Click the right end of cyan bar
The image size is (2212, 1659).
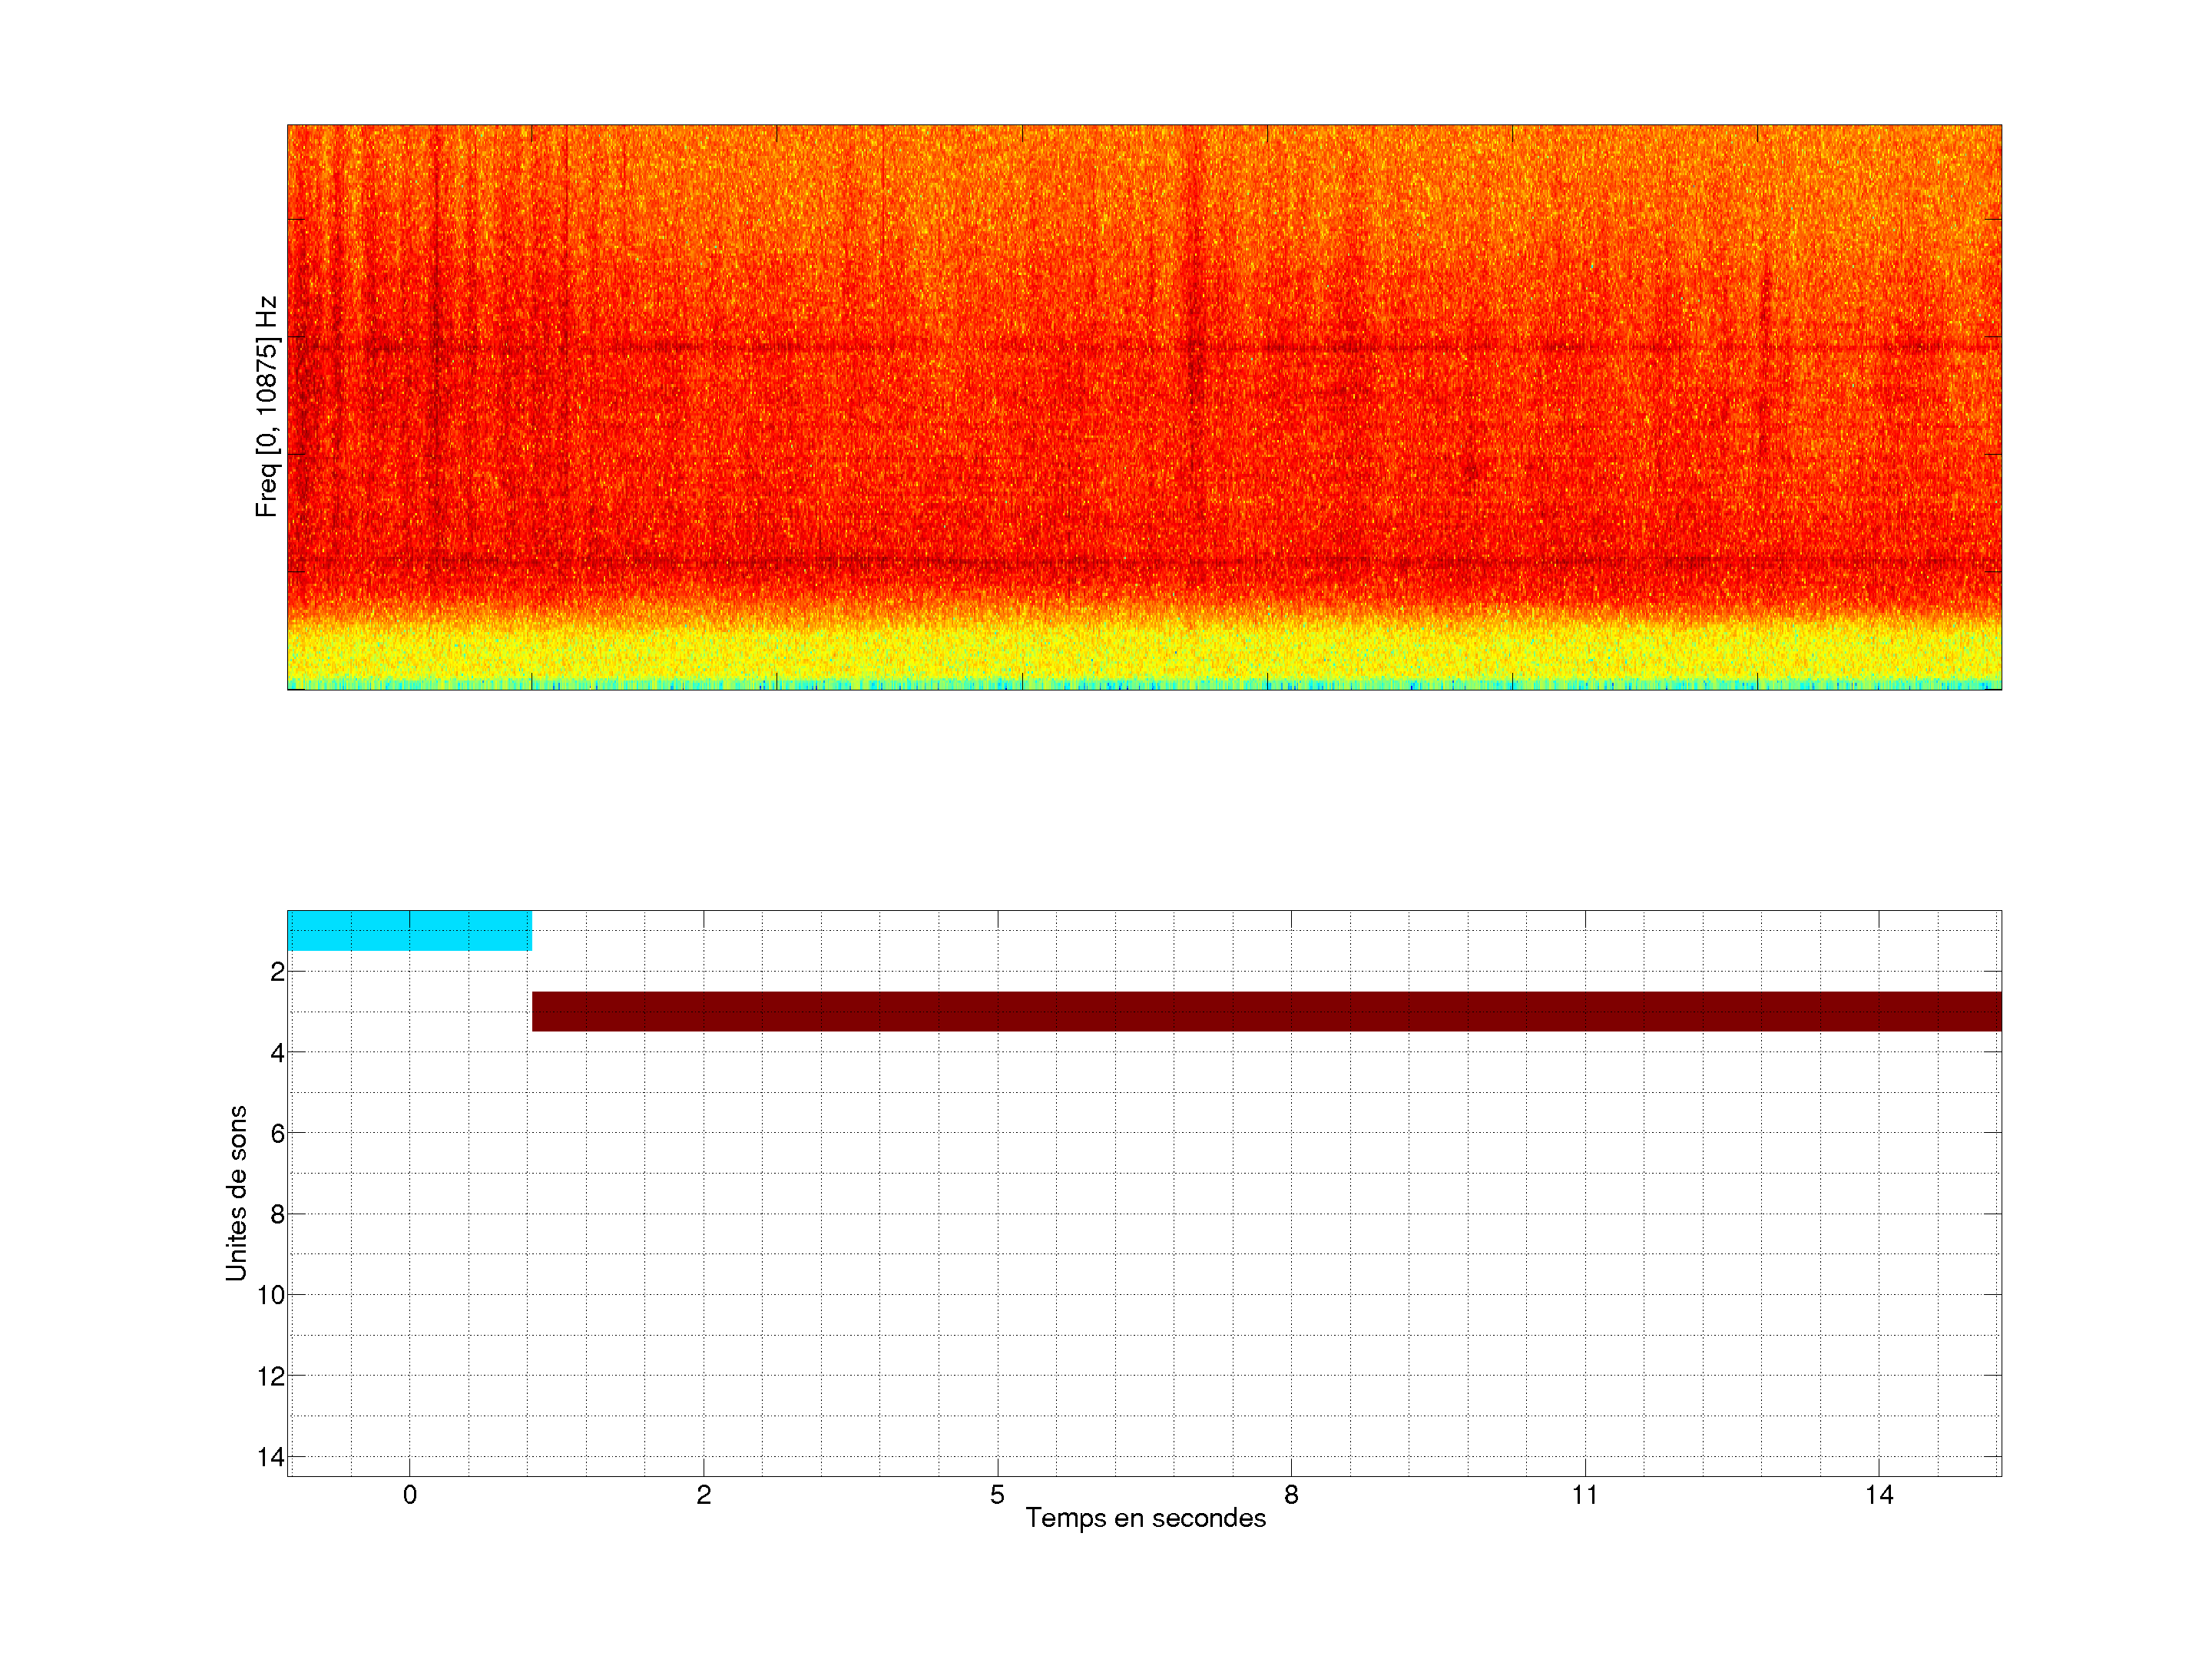pos(526,930)
